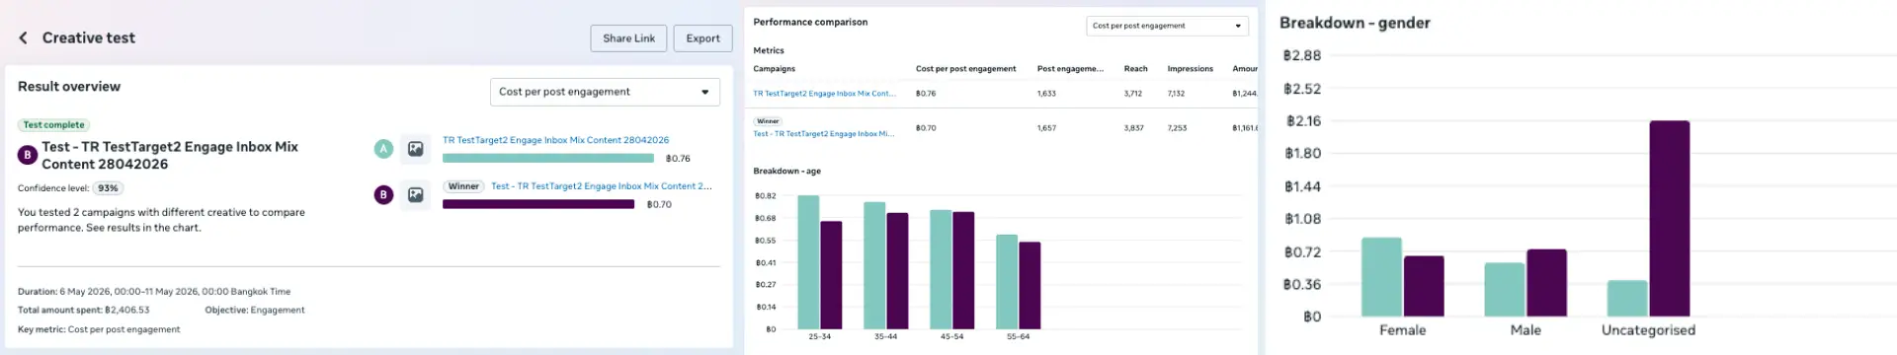The height and width of the screenshot is (355, 1897).
Task: Click the teal bar for age 25-34
Action: 808,262
